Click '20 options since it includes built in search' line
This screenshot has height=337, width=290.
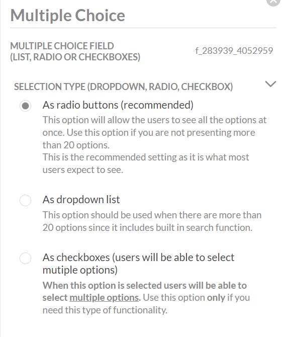147,228
